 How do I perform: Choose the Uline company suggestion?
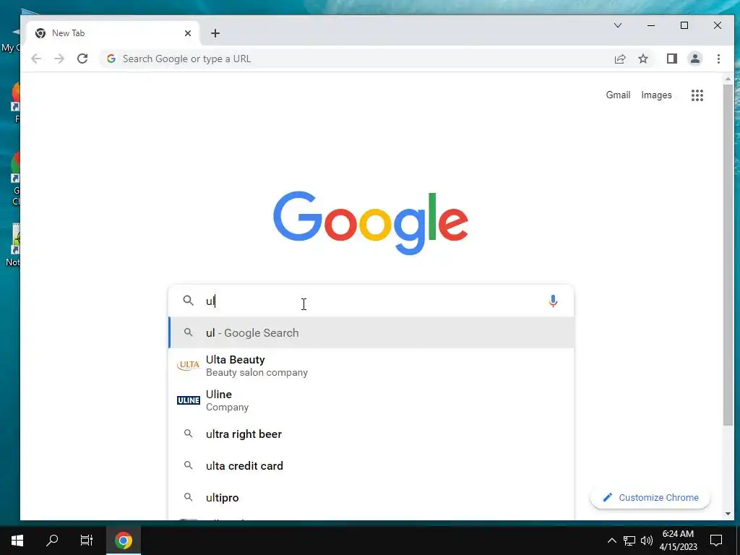371,400
